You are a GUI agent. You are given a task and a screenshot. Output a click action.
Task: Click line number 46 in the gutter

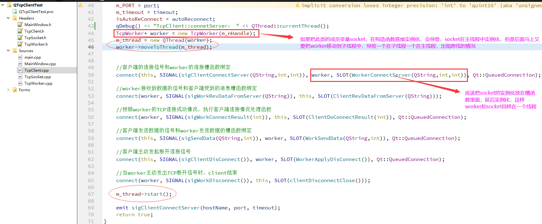coord(91,47)
